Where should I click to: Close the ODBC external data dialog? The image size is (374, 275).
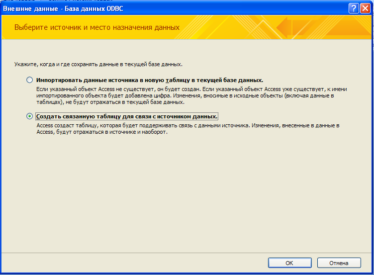tap(365, 7)
